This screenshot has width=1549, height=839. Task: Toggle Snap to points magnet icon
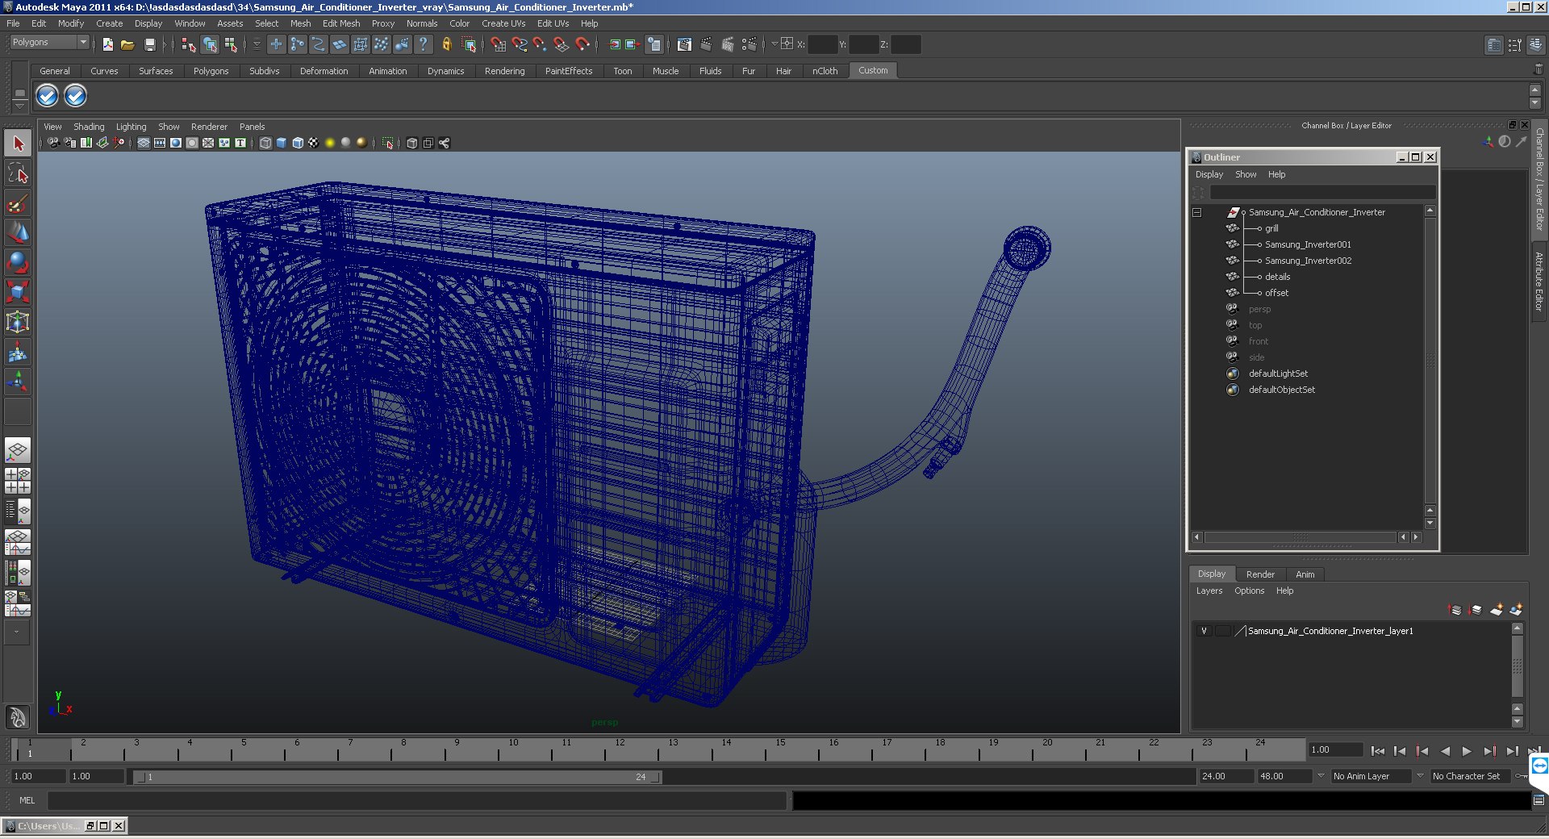pos(540,44)
